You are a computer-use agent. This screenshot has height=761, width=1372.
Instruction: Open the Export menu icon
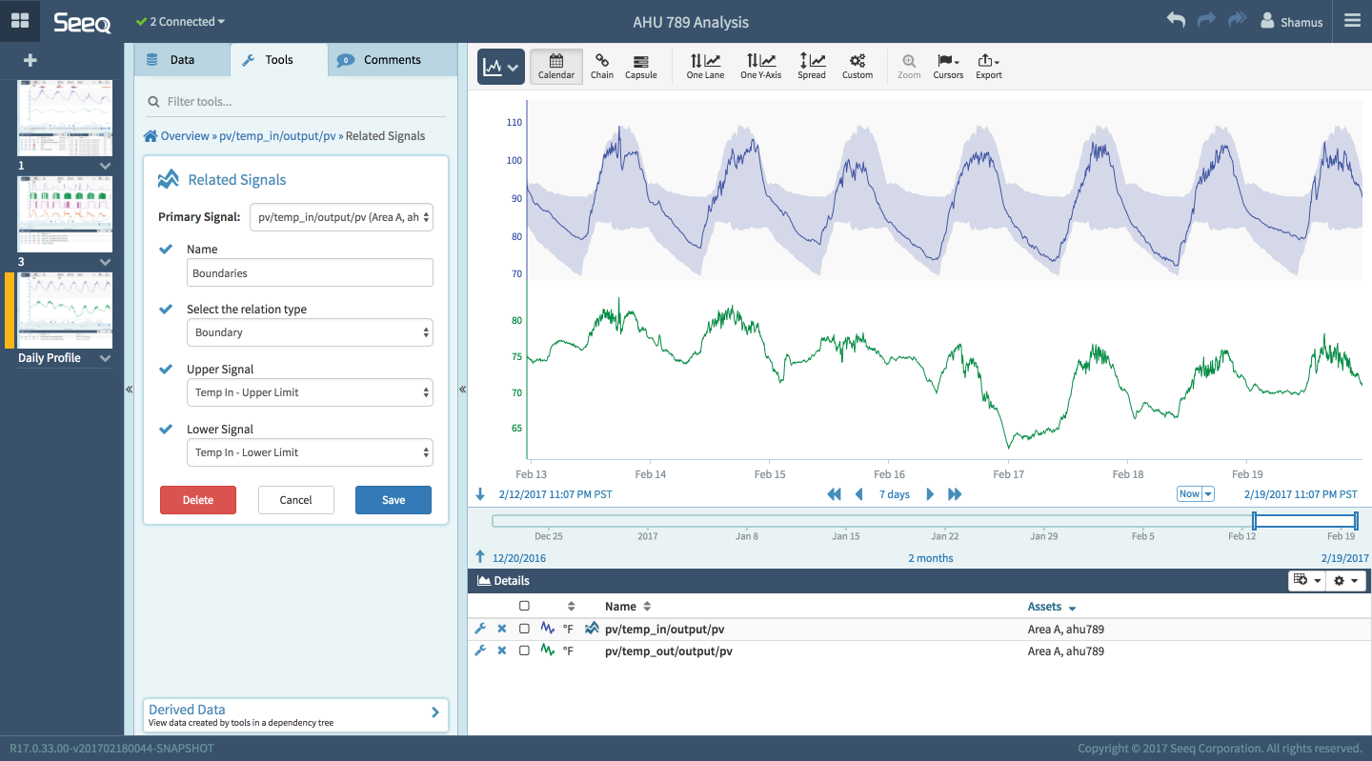(x=988, y=65)
